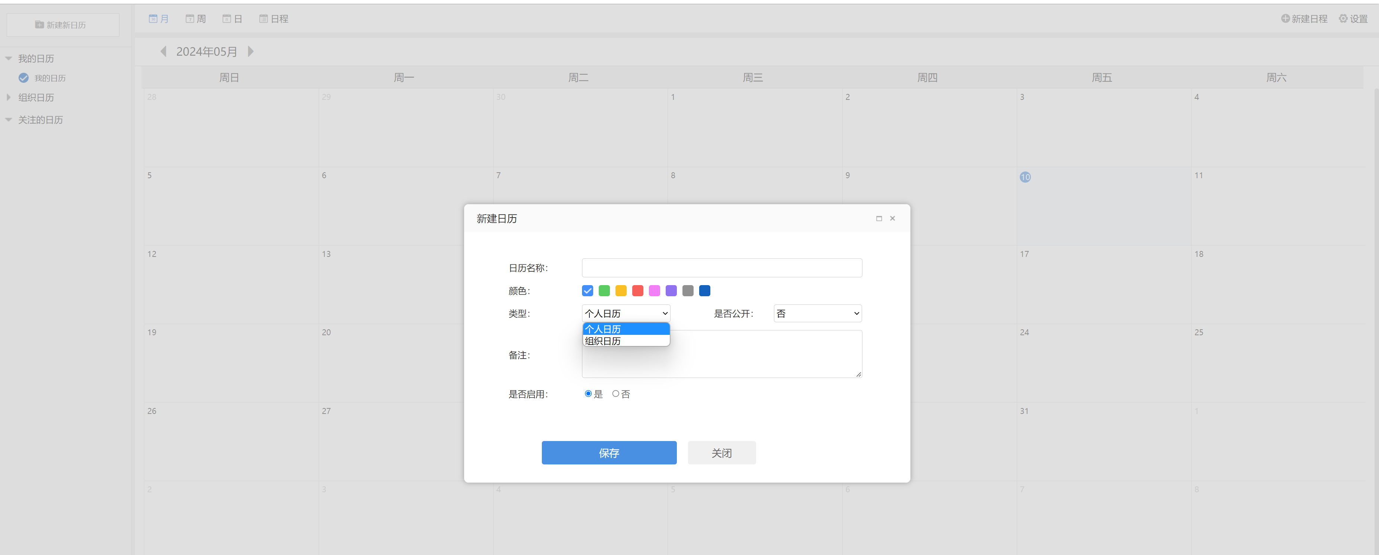Expand the 组织日历 tree node
The width and height of the screenshot is (1379, 555).
(9, 97)
